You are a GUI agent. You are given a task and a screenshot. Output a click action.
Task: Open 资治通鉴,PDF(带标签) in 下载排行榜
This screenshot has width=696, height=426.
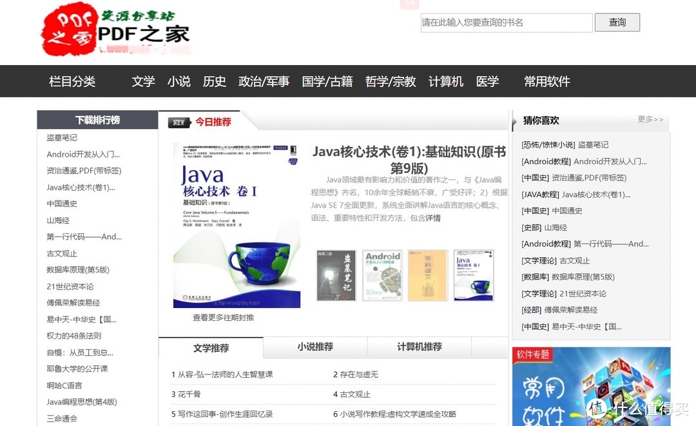[x=84, y=171]
